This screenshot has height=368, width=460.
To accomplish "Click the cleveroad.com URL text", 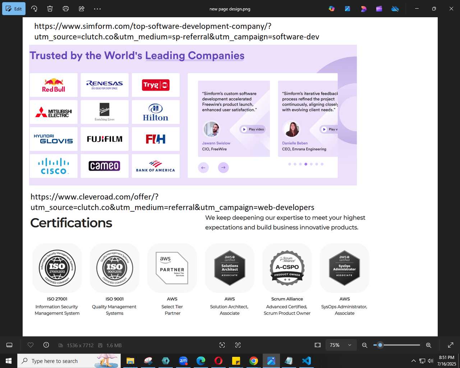I will (172, 202).
